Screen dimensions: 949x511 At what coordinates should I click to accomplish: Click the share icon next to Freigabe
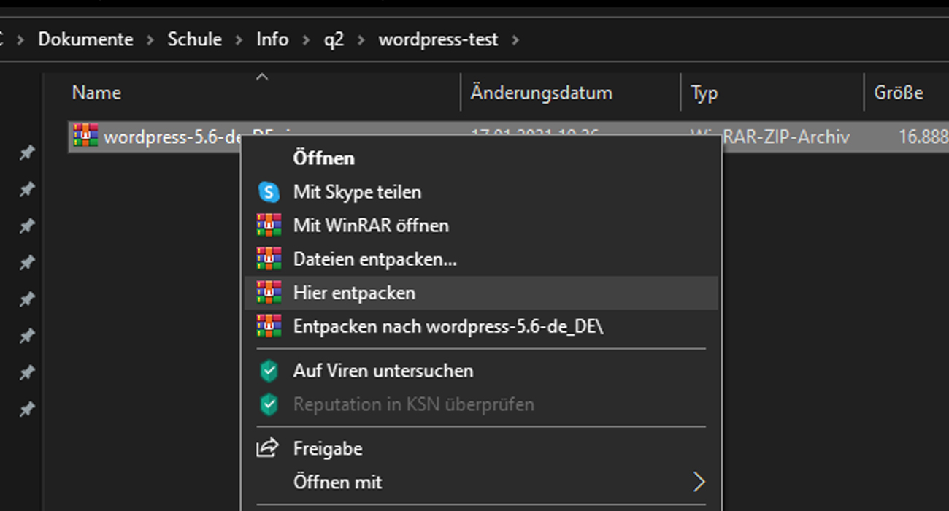point(269,448)
